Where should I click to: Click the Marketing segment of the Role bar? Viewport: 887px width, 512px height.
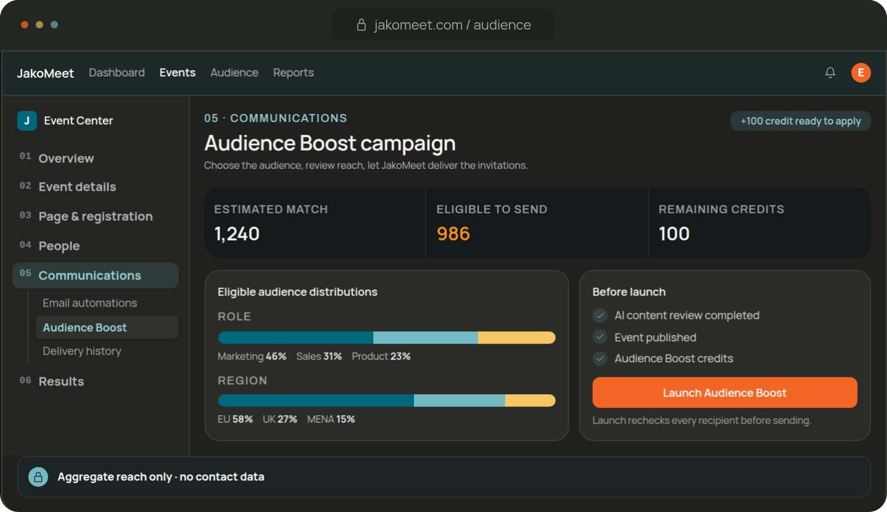[295, 337]
